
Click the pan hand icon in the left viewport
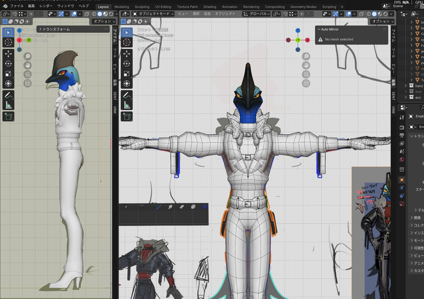click(x=27, y=65)
